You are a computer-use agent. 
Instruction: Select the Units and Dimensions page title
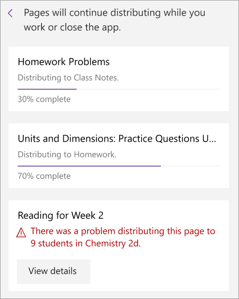[117, 139]
